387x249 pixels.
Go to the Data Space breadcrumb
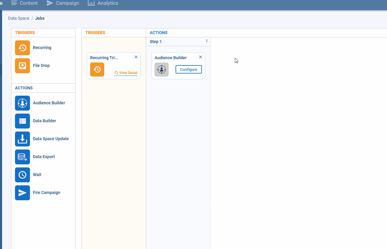click(x=19, y=18)
